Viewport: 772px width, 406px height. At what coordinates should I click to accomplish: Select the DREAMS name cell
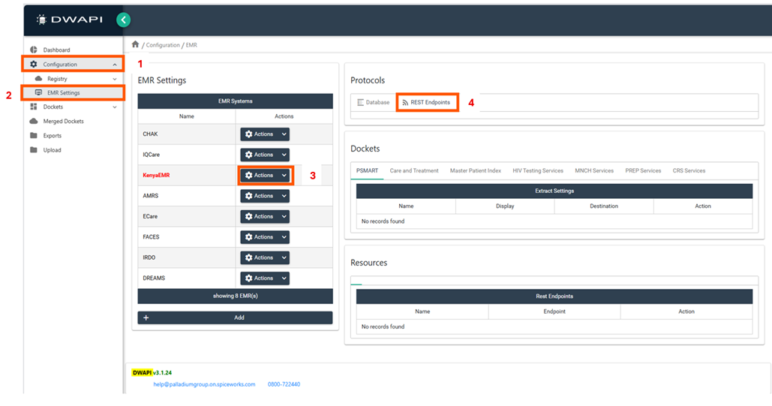tap(187, 278)
